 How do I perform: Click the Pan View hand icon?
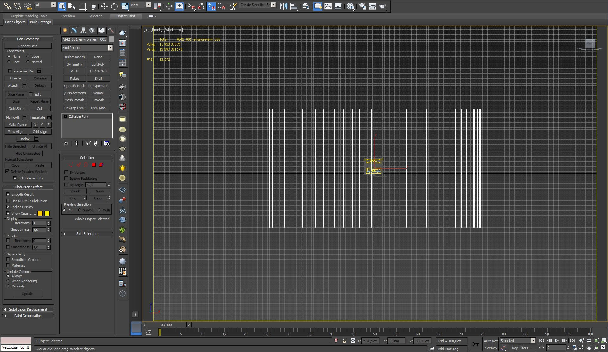(589, 348)
